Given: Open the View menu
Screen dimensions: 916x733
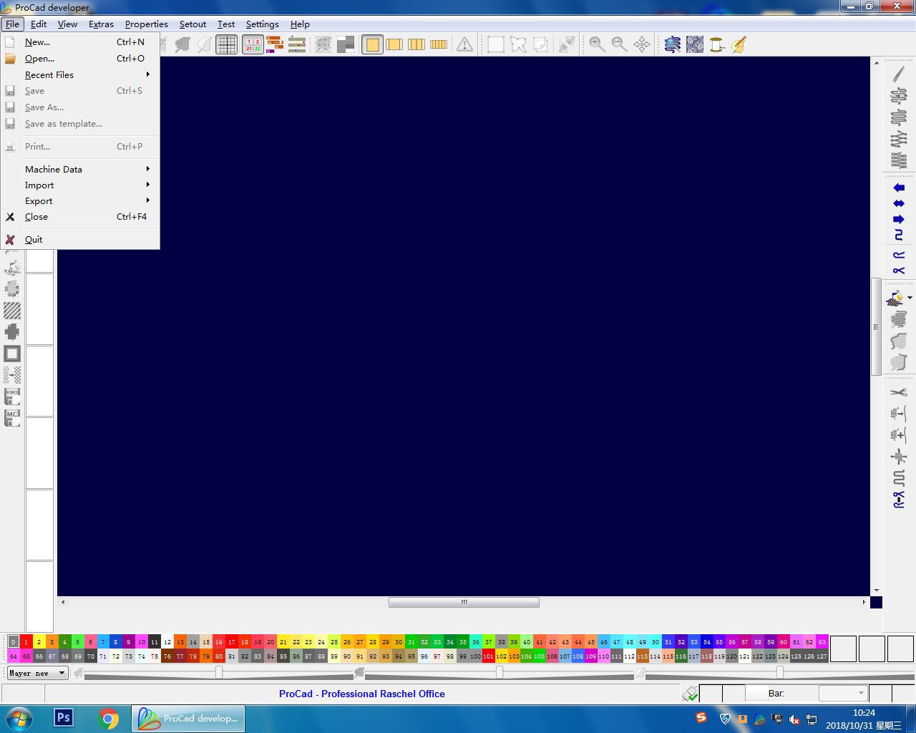Looking at the screenshot, I should click(x=67, y=24).
